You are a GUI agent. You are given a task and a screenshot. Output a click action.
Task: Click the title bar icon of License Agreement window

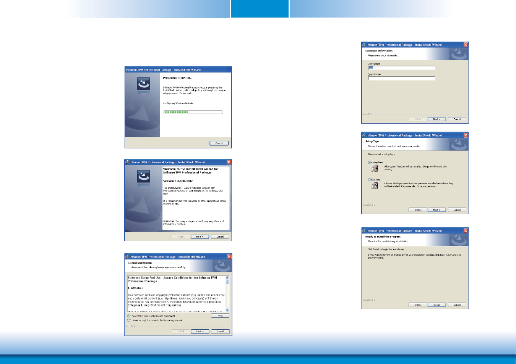click(127, 257)
